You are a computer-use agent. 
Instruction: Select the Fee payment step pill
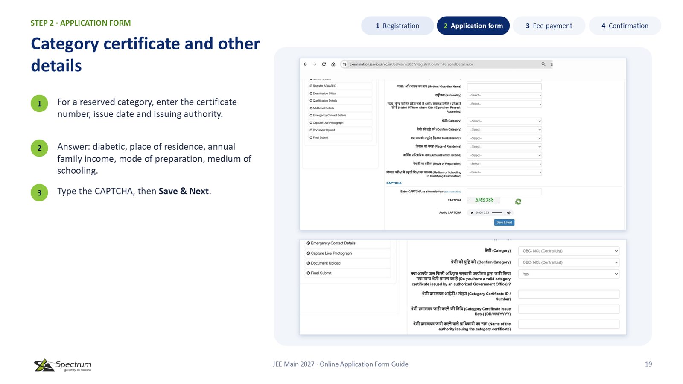(x=549, y=26)
